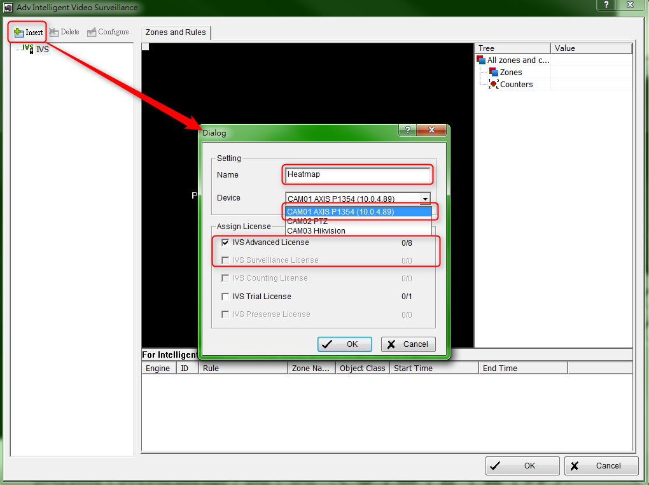
Task: Uncheck the IVS Advanced License checkbox
Action: pyautogui.click(x=225, y=243)
